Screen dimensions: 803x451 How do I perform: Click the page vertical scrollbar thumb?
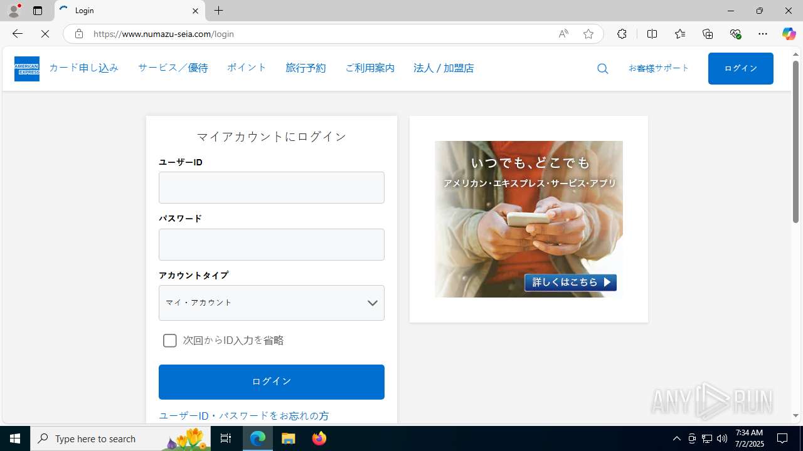pyautogui.click(x=795, y=142)
